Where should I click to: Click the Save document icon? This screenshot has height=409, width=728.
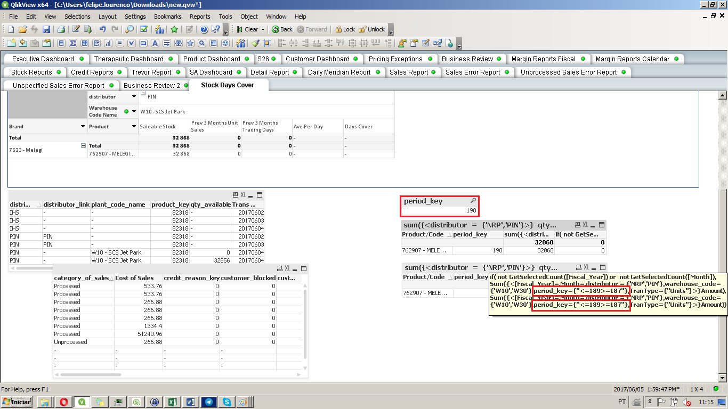click(46, 29)
